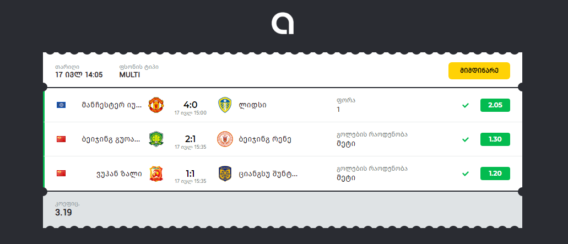The image size is (568, 244).
Task: Click the Jiangsu Suning club crest
Action: point(225,173)
